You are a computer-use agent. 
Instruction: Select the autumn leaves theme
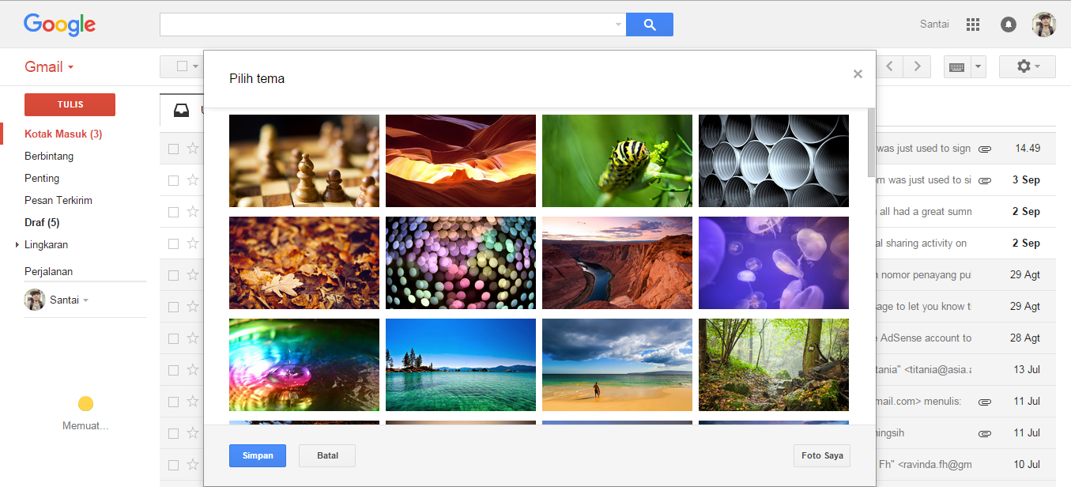tap(304, 262)
